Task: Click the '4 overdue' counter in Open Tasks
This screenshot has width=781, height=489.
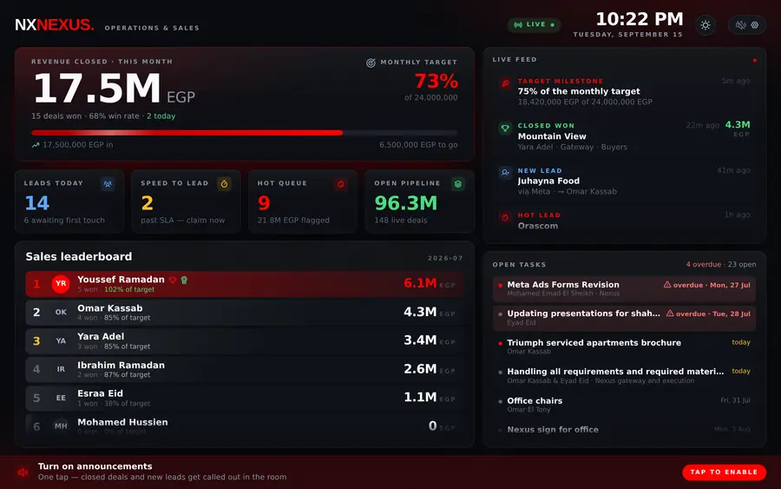Action: pos(703,264)
